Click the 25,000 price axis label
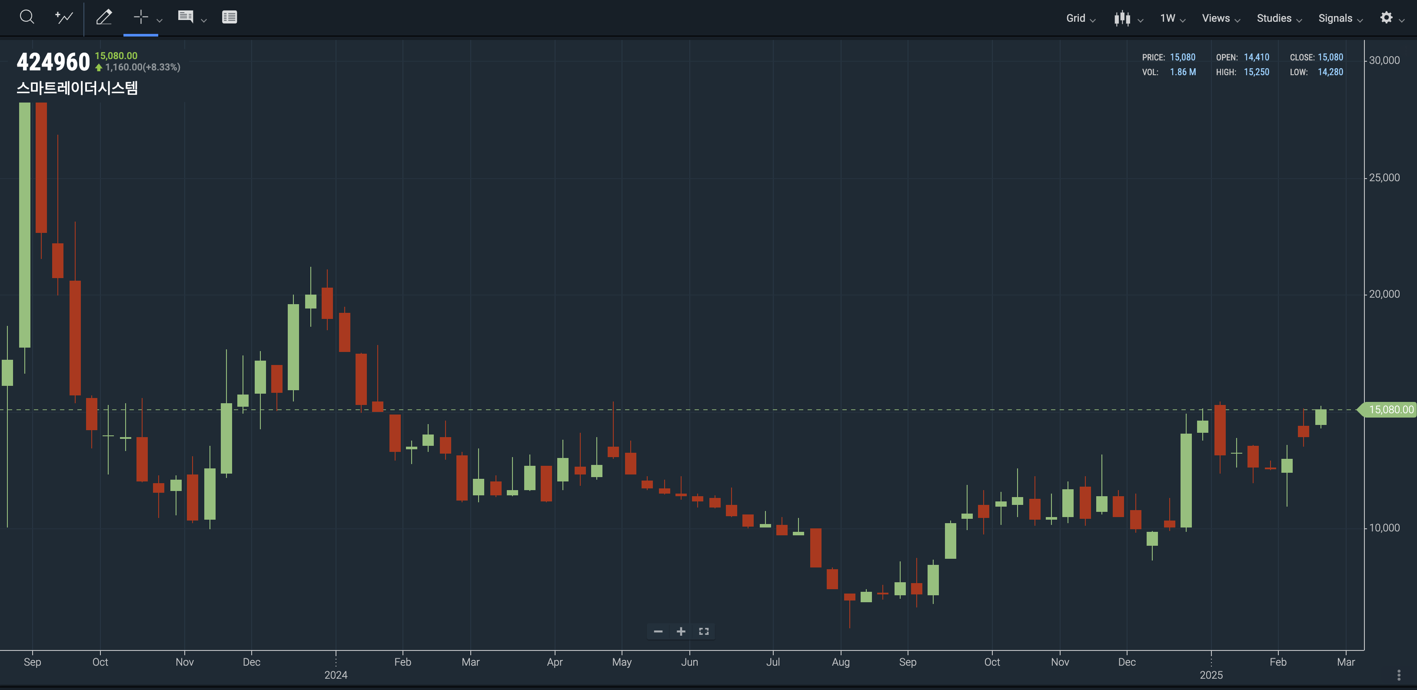Screen dimensions: 1417x690 click(1384, 178)
